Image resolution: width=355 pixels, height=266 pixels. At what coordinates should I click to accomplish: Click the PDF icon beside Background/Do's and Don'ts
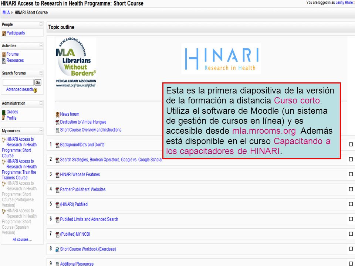[x=58, y=145]
